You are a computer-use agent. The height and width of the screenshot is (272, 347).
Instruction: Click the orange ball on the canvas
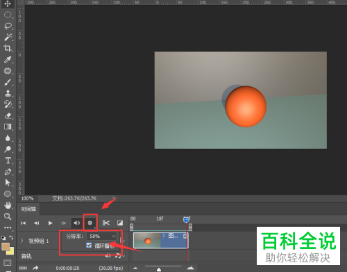pos(246,106)
